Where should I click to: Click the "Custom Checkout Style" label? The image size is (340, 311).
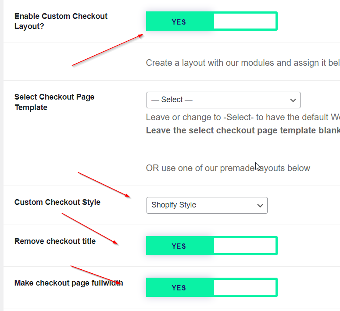pyautogui.click(x=57, y=202)
